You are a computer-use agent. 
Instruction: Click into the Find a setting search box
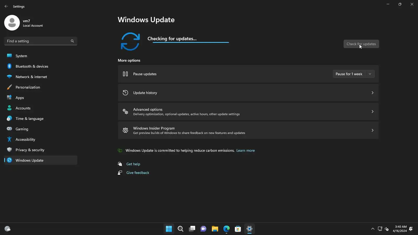[41, 41]
